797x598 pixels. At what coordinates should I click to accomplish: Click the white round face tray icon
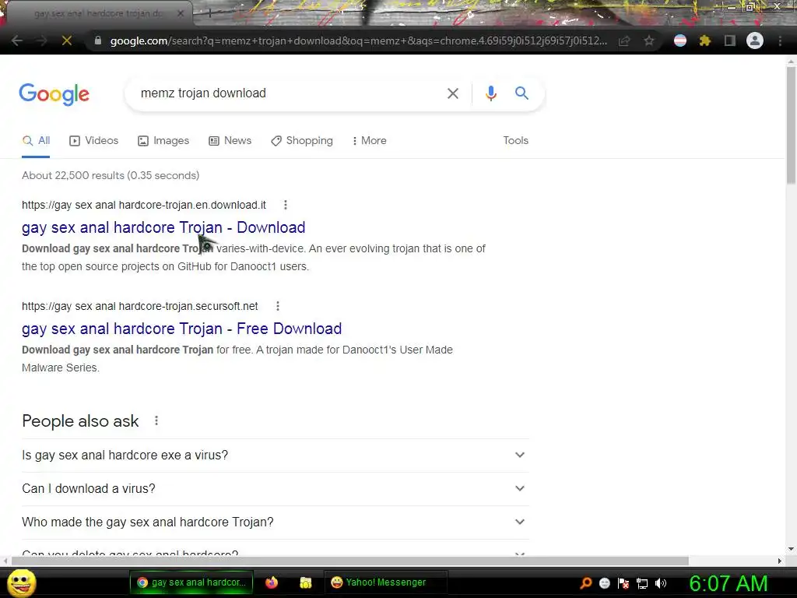(x=604, y=583)
